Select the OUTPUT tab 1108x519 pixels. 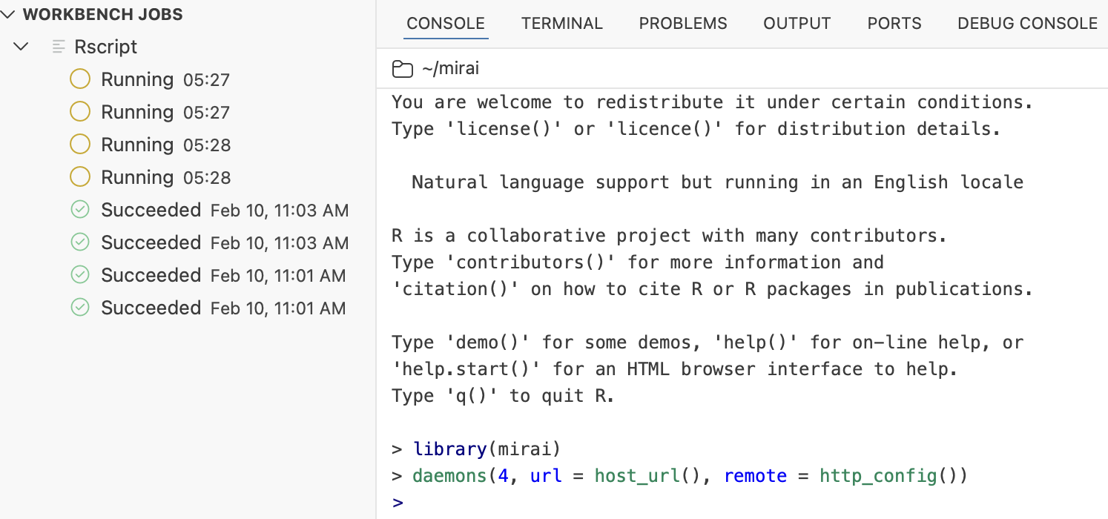(797, 23)
